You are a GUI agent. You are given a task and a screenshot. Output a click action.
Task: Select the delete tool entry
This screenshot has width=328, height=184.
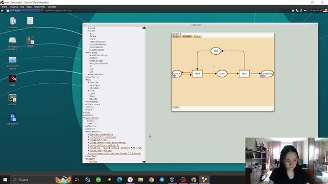coord(93,36)
